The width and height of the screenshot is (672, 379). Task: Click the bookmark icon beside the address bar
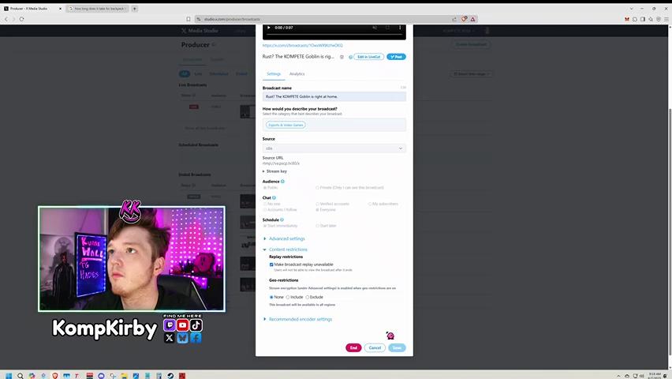point(189,19)
